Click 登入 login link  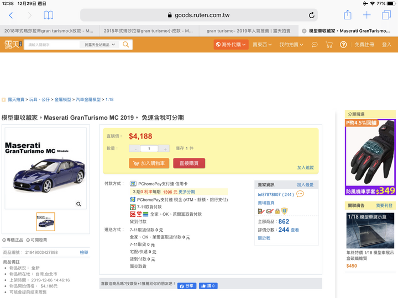point(386,45)
